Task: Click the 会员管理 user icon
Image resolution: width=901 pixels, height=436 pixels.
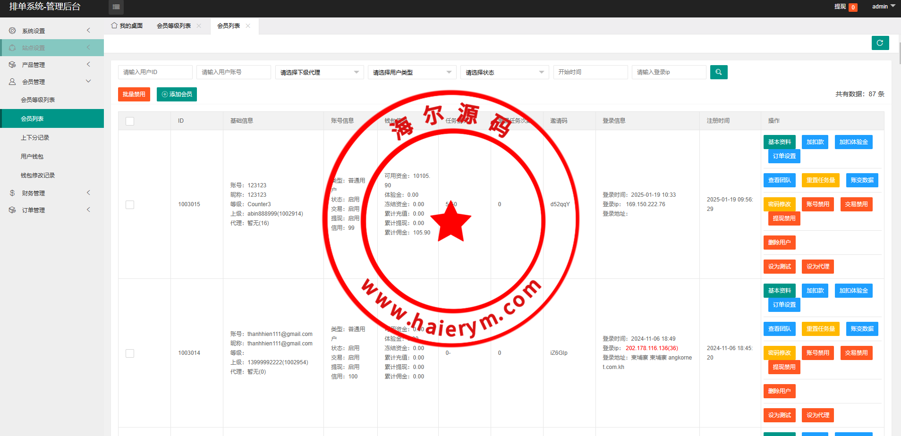Action: pyautogui.click(x=12, y=82)
